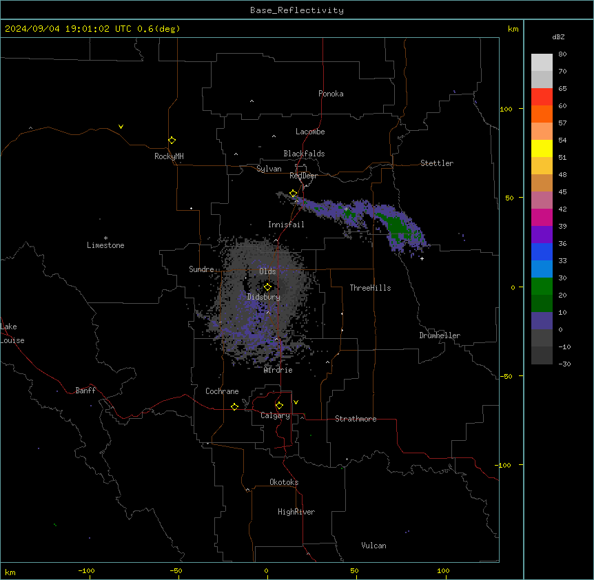594x580 pixels.
Task: Click the Drumheller label
Action: [x=440, y=335]
